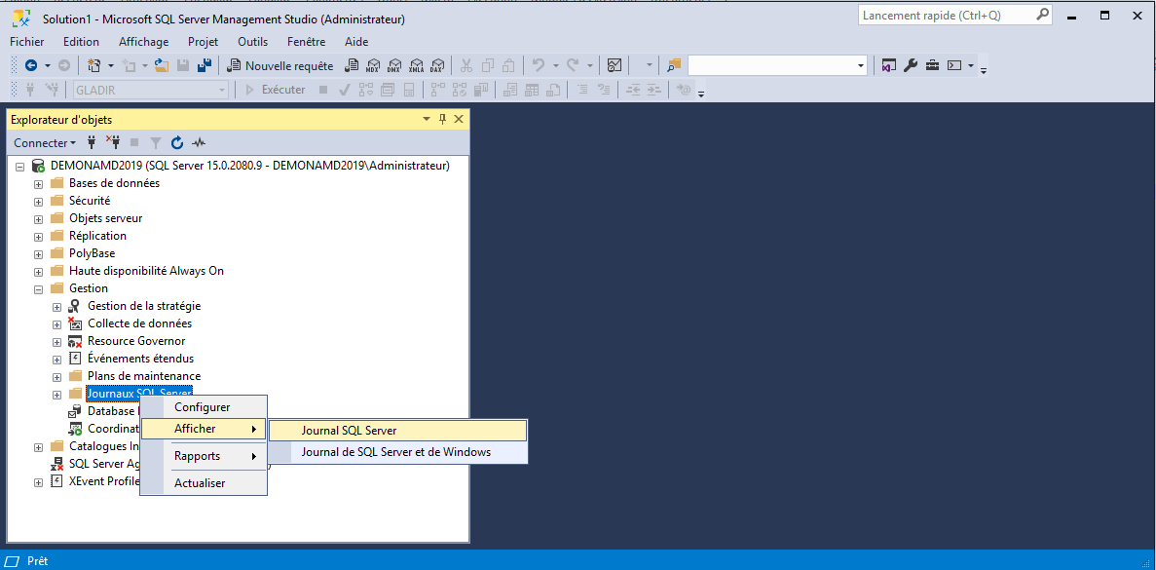Image resolution: width=1156 pixels, height=570 pixels.
Task: Expand the Sécurité folder
Action: tap(38, 202)
